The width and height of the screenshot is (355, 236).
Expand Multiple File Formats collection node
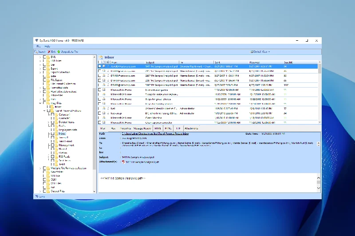coord(40,168)
